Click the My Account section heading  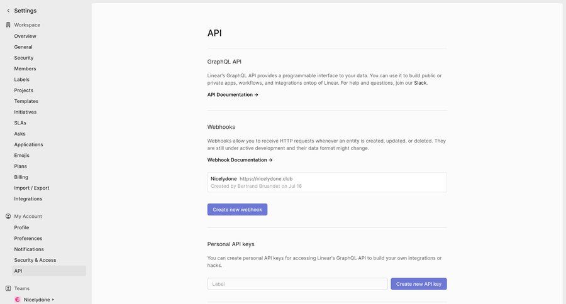[x=28, y=216]
